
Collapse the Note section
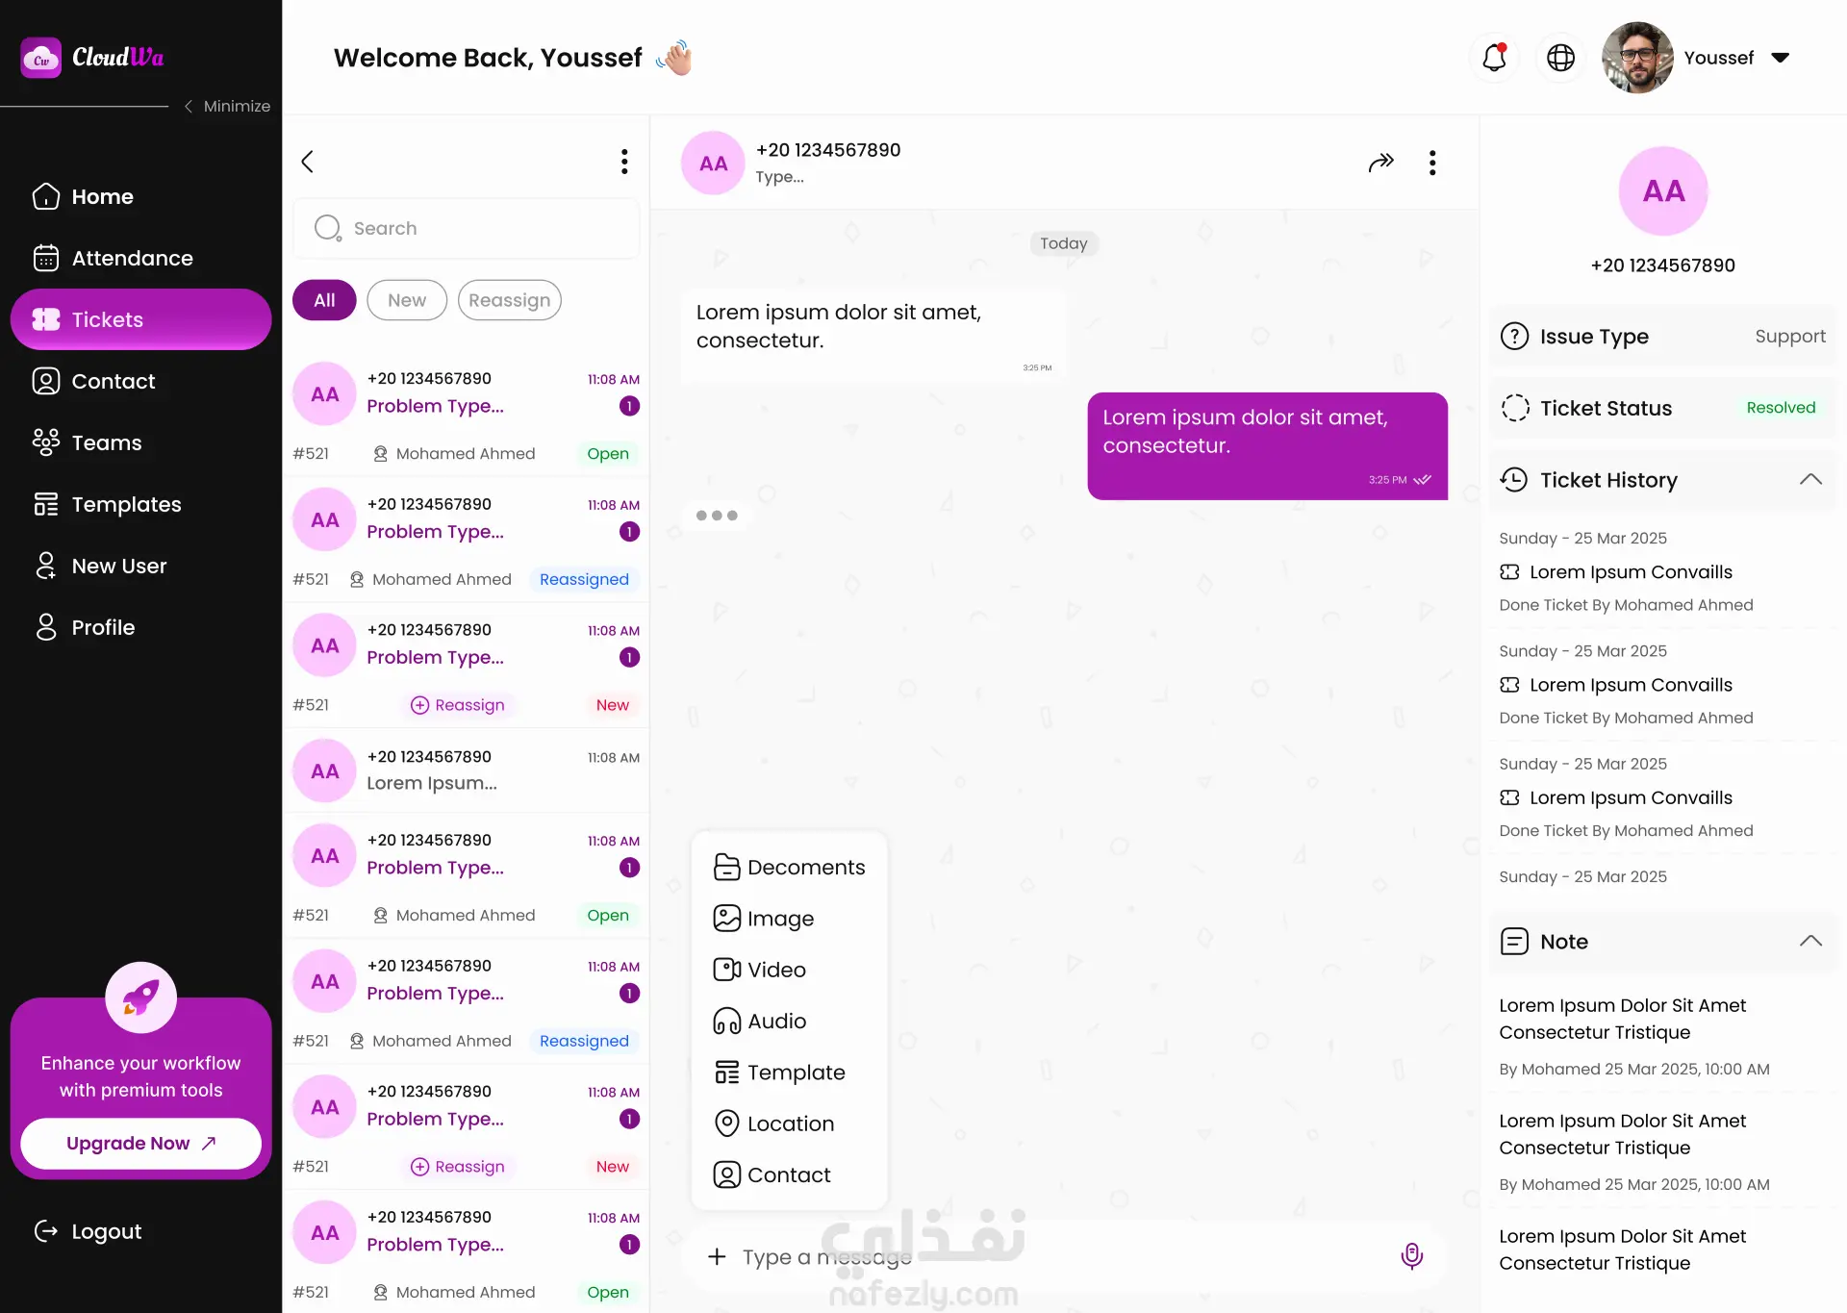[x=1810, y=941]
